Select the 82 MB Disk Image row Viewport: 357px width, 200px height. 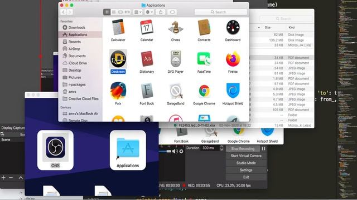[x=282, y=34]
